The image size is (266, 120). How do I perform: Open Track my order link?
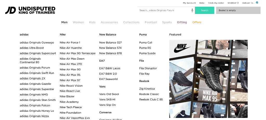point(216,3)
